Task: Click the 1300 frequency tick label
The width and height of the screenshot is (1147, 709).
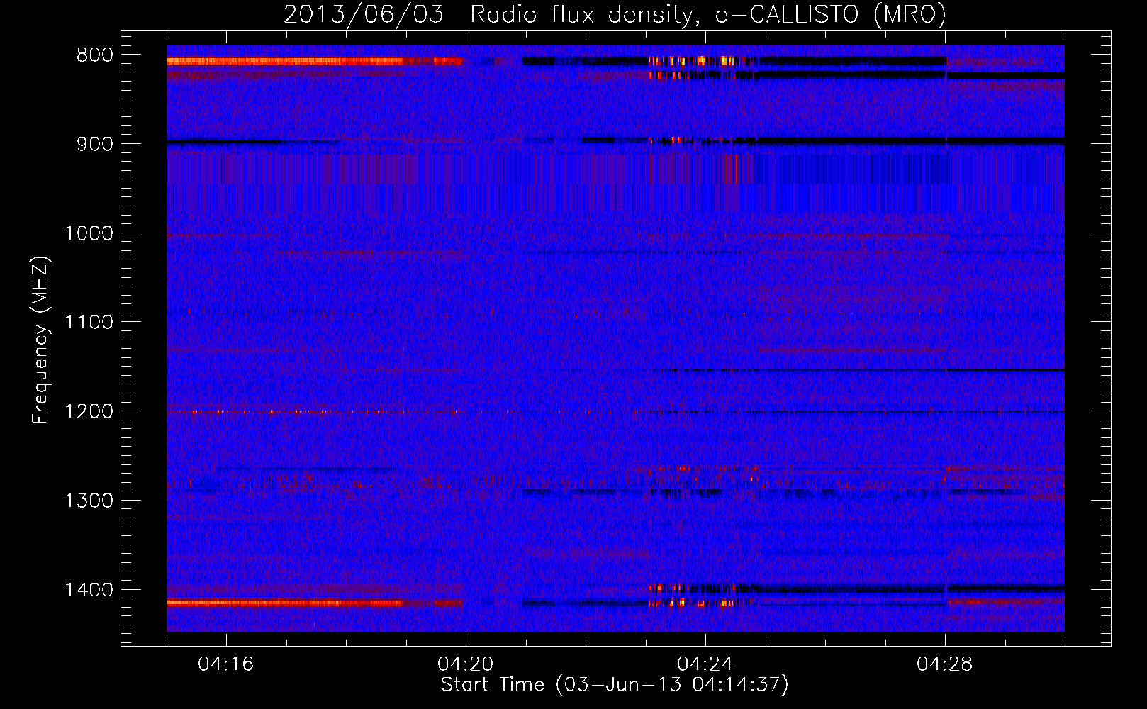Action: (x=89, y=501)
